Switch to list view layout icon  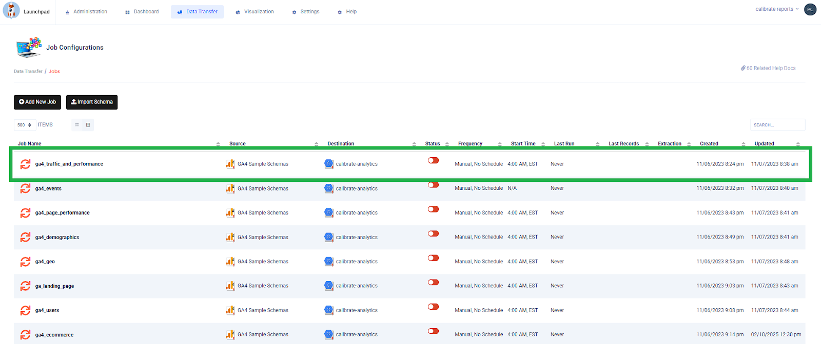coord(77,125)
